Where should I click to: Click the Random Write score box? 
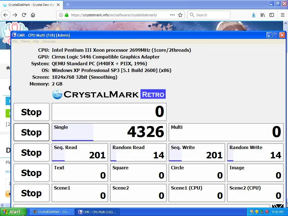coord(255,152)
